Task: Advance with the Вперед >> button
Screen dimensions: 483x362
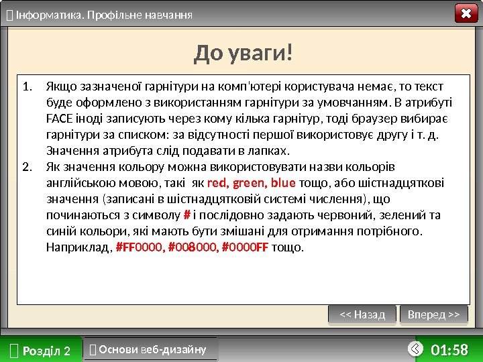Action: coord(434,314)
